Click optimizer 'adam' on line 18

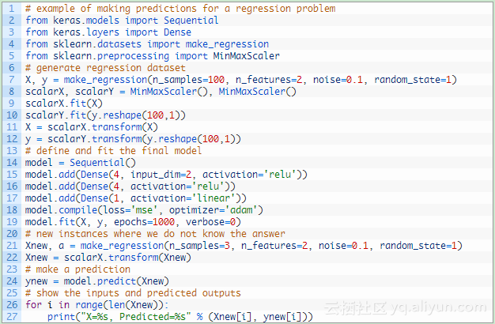click(241, 210)
